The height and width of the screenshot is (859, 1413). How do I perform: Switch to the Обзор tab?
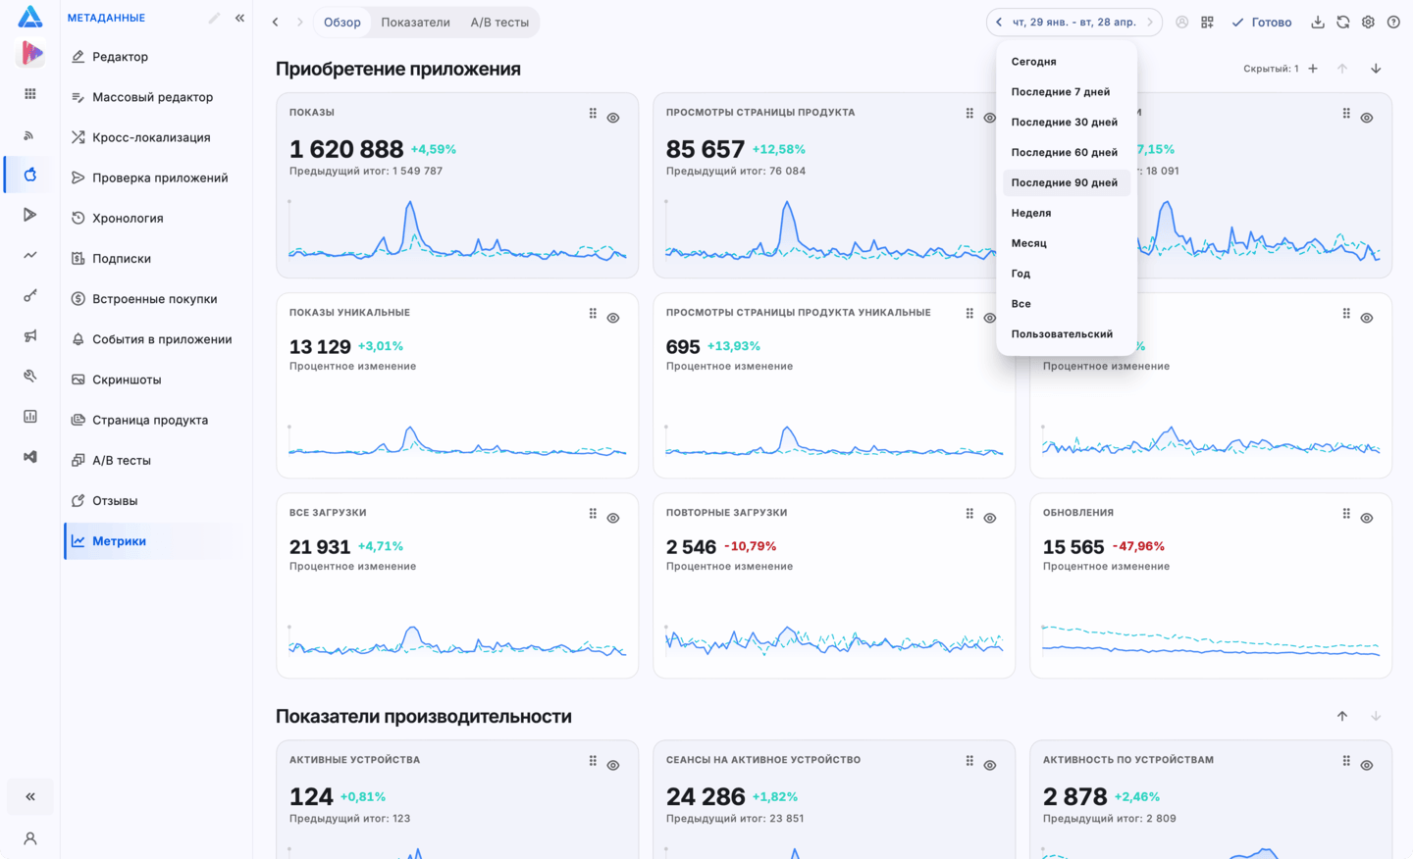coord(342,22)
